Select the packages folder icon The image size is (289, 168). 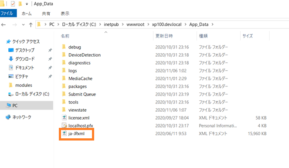[64, 86]
